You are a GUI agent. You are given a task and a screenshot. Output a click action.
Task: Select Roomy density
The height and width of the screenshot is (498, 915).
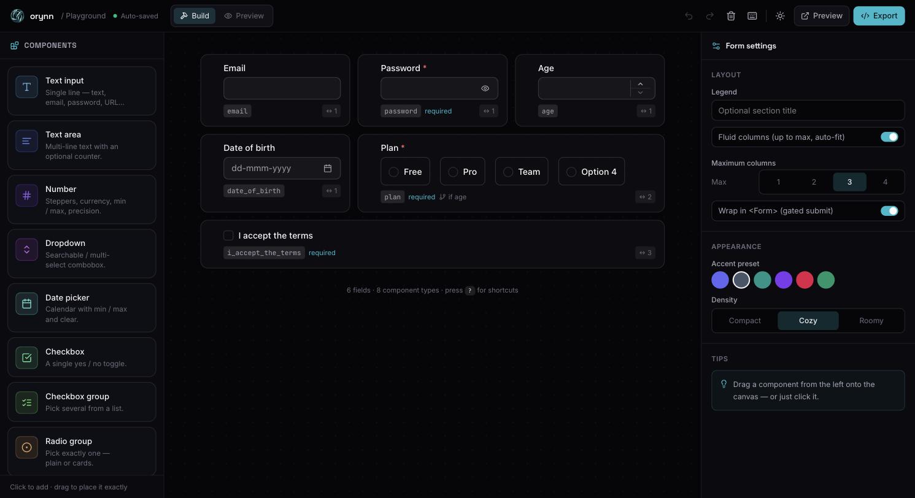coord(871,321)
